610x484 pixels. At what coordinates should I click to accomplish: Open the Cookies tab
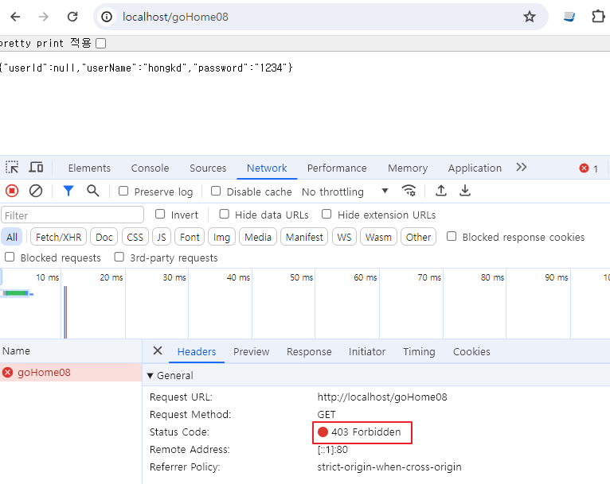point(471,351)
